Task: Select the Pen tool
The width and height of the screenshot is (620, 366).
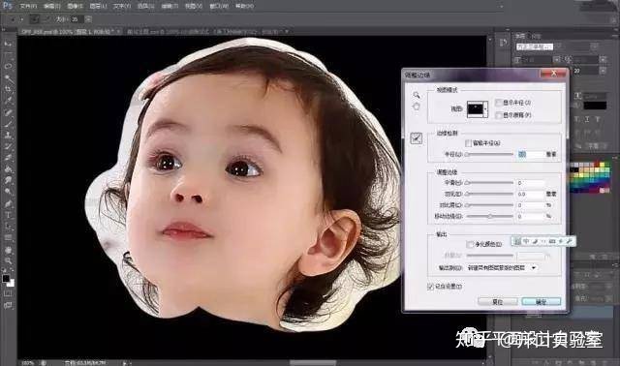Action: tap(8, 204)
